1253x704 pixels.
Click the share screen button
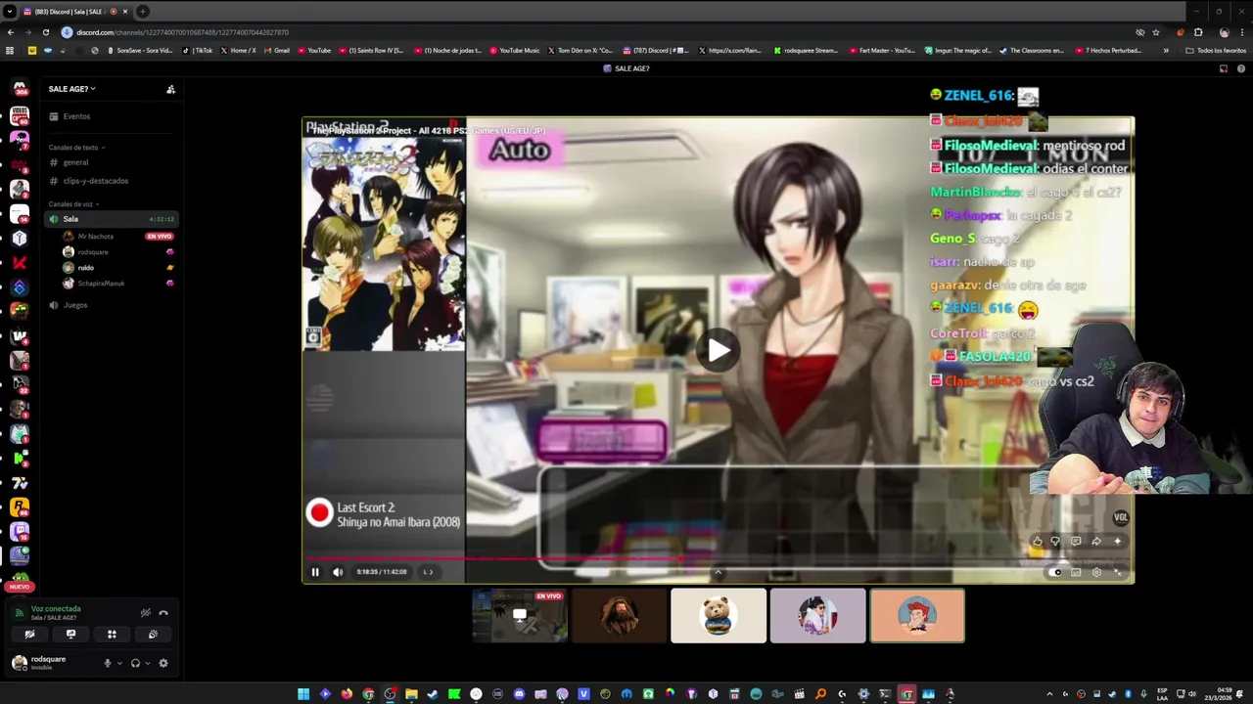(x=70, y=634)
